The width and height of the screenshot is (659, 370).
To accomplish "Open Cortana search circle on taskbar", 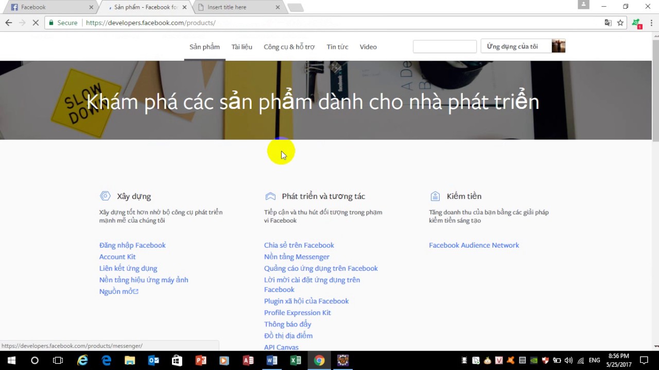I will (x=34, y=360).
